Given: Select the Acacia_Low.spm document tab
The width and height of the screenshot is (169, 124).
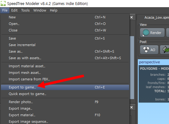Looking at the screenshot, I should 157,17.
